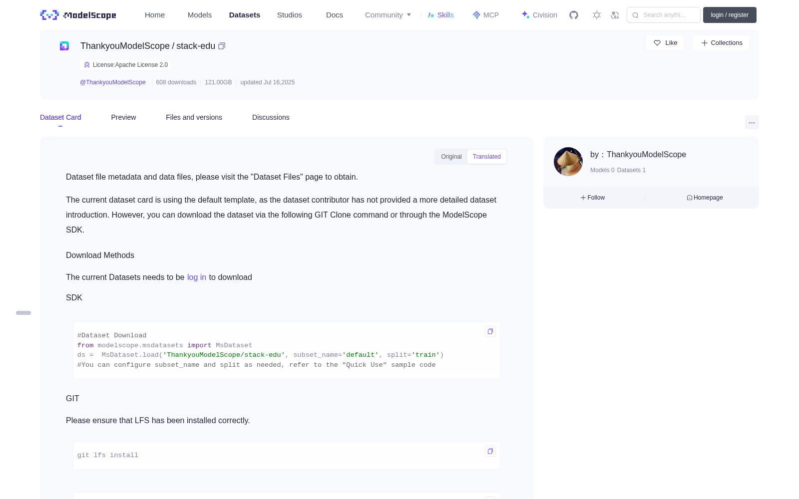Screen dimensions: 799x499
Task: Click the Apache License badge icon
Action: pos(87,65)
